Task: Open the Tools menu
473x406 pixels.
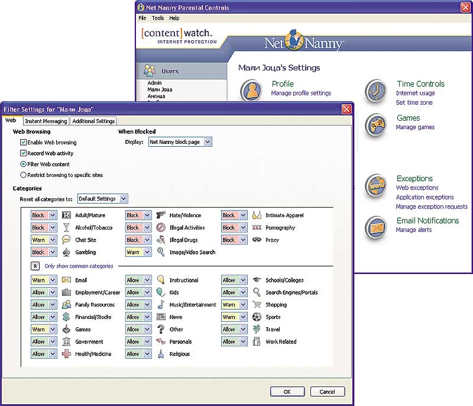Action: click(x=158, y=18)
